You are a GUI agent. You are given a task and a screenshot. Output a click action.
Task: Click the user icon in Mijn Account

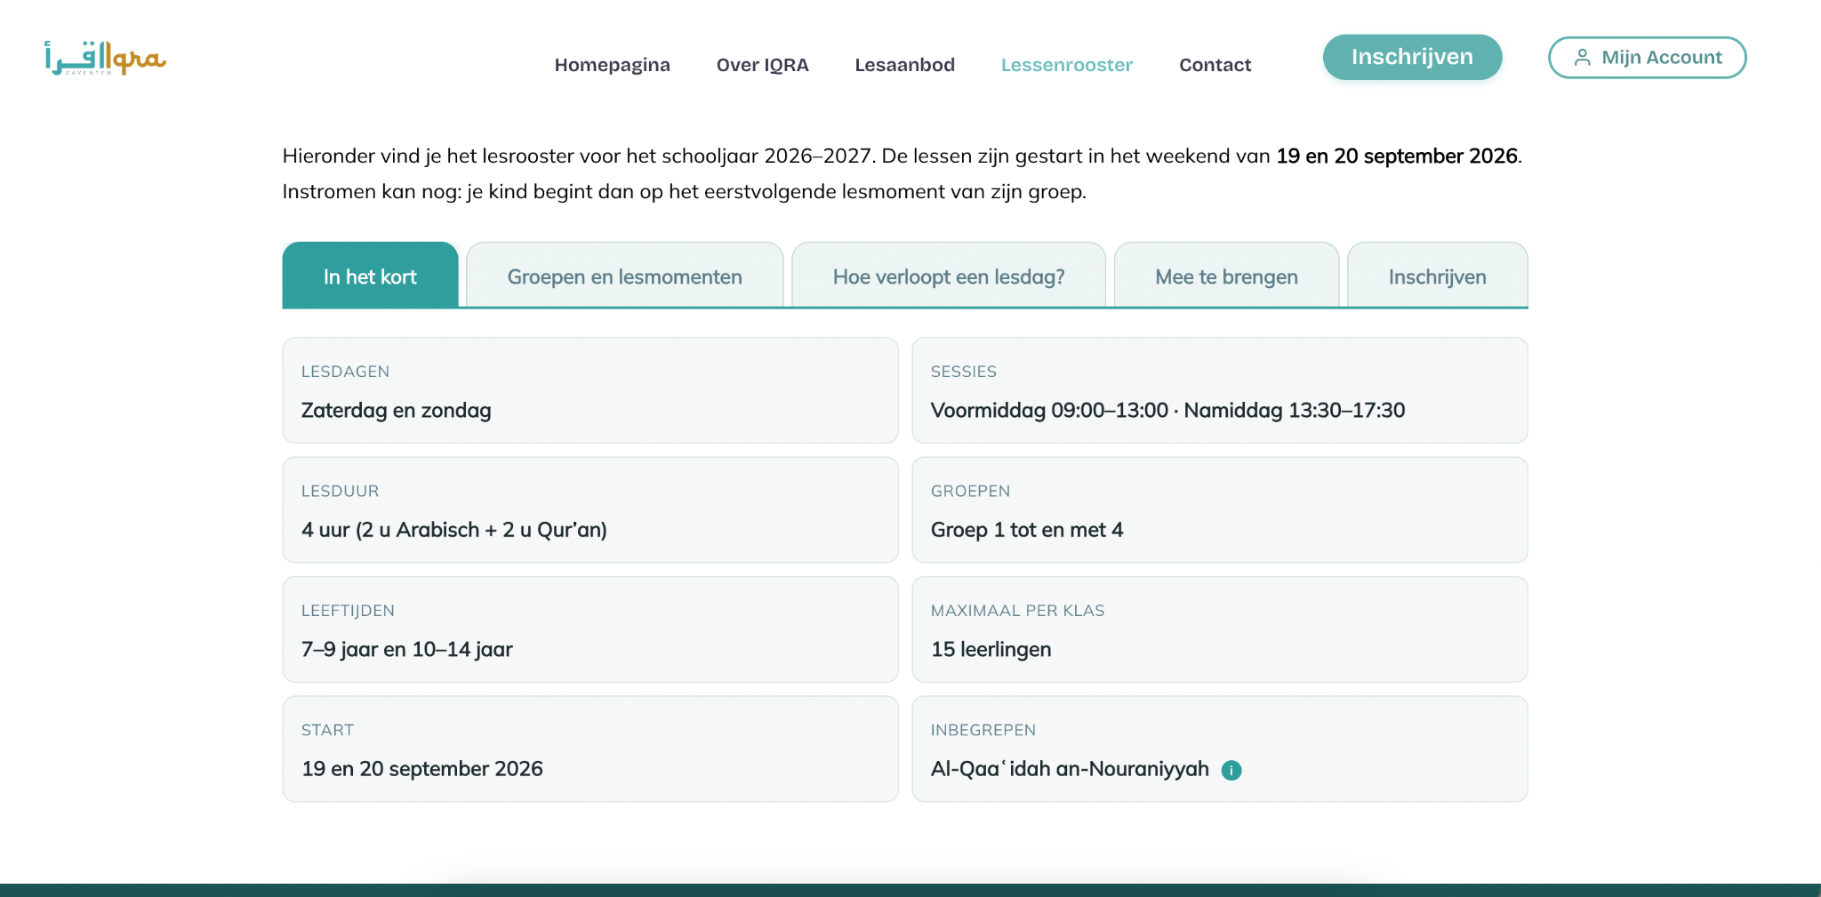(1582, 58)
